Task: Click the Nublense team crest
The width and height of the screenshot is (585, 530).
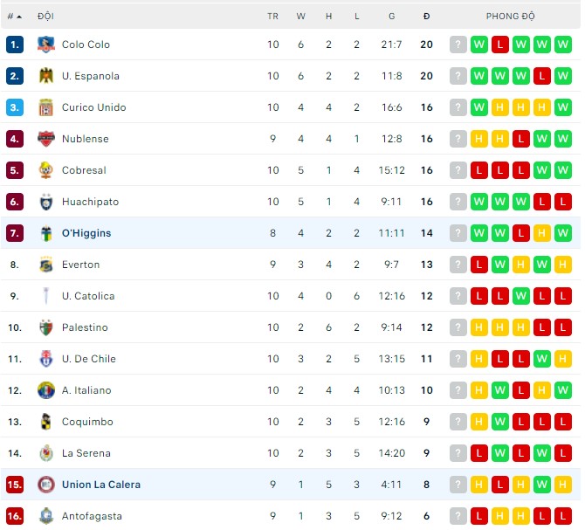Action: point(46,139)
